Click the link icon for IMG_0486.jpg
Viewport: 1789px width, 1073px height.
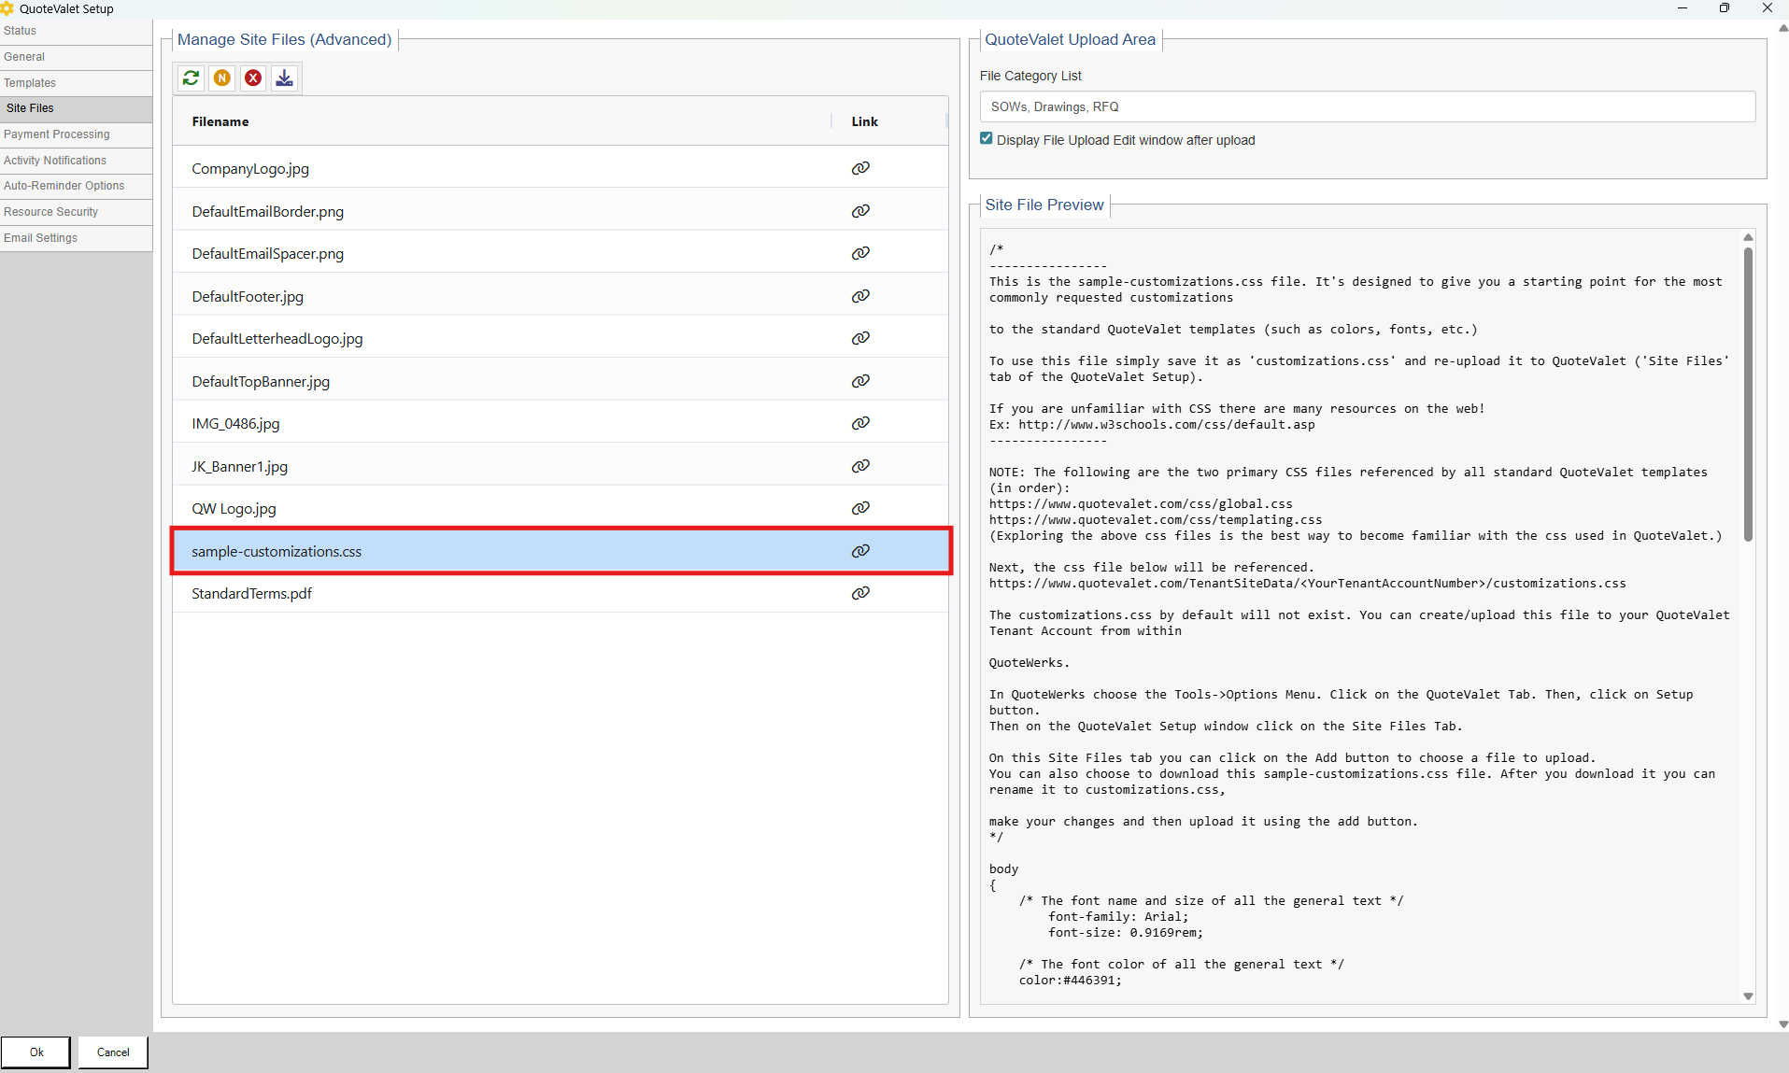[860, 423]
